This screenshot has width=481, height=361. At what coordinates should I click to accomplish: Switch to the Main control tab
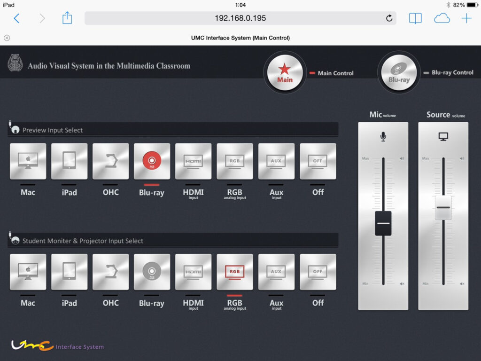point(285,72)
